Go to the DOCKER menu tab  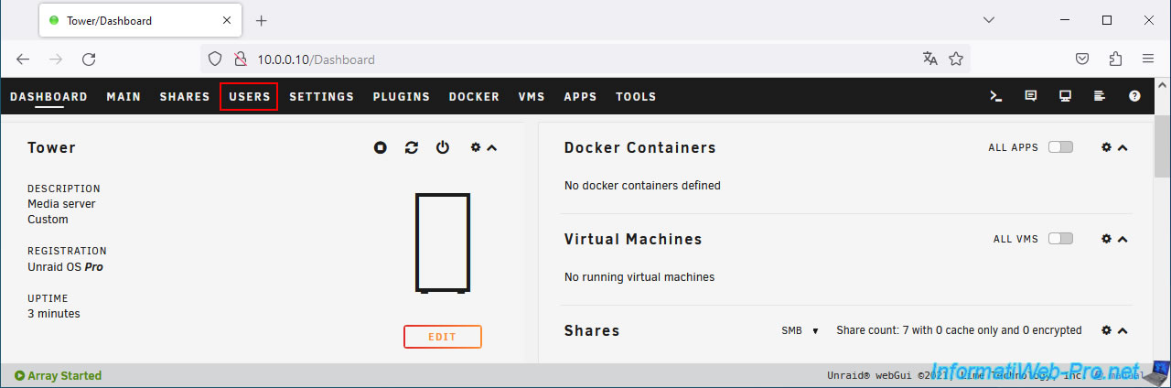pos(474,96)
